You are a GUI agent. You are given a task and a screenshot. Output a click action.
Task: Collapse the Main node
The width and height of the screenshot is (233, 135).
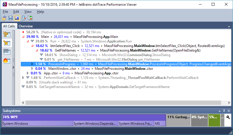click(23, 37)
